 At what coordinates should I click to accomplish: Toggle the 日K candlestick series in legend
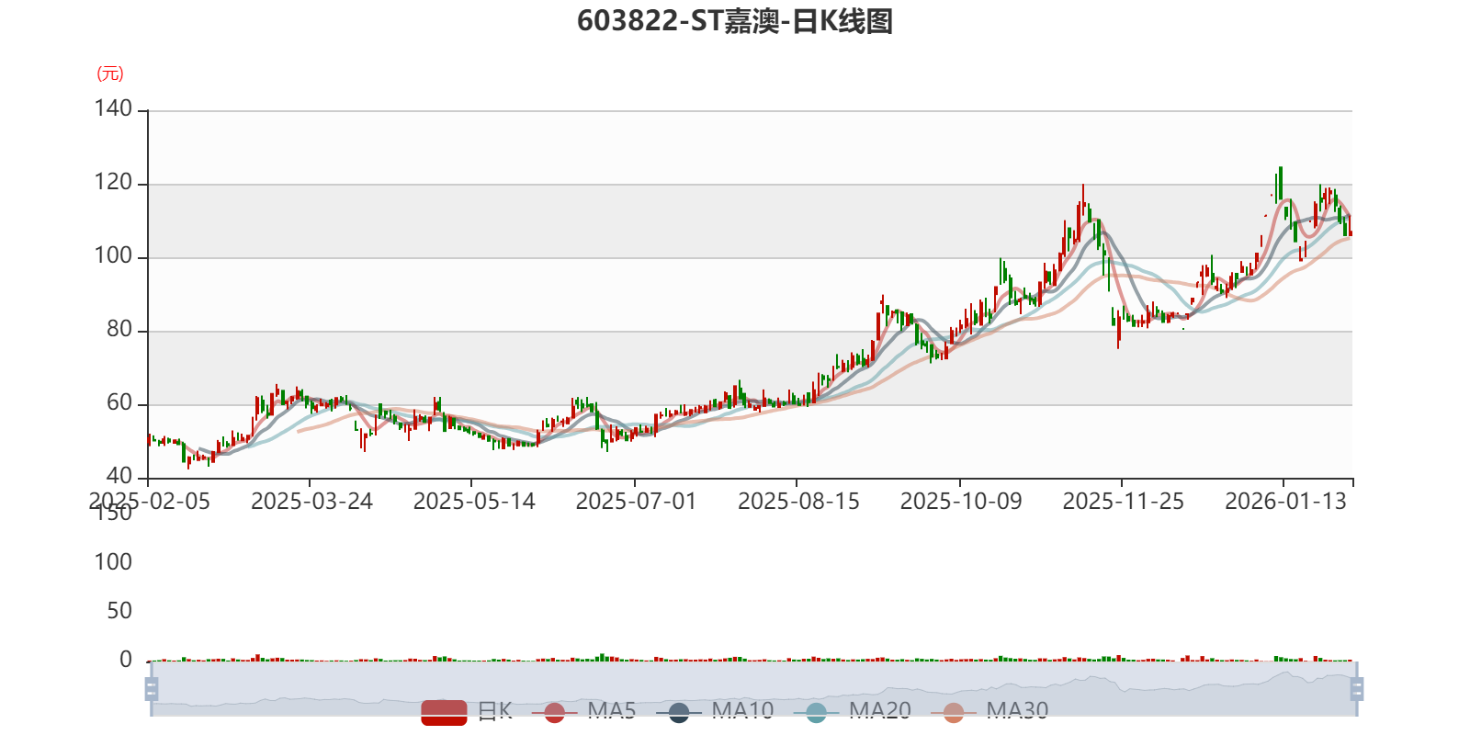tap(467, 711)
